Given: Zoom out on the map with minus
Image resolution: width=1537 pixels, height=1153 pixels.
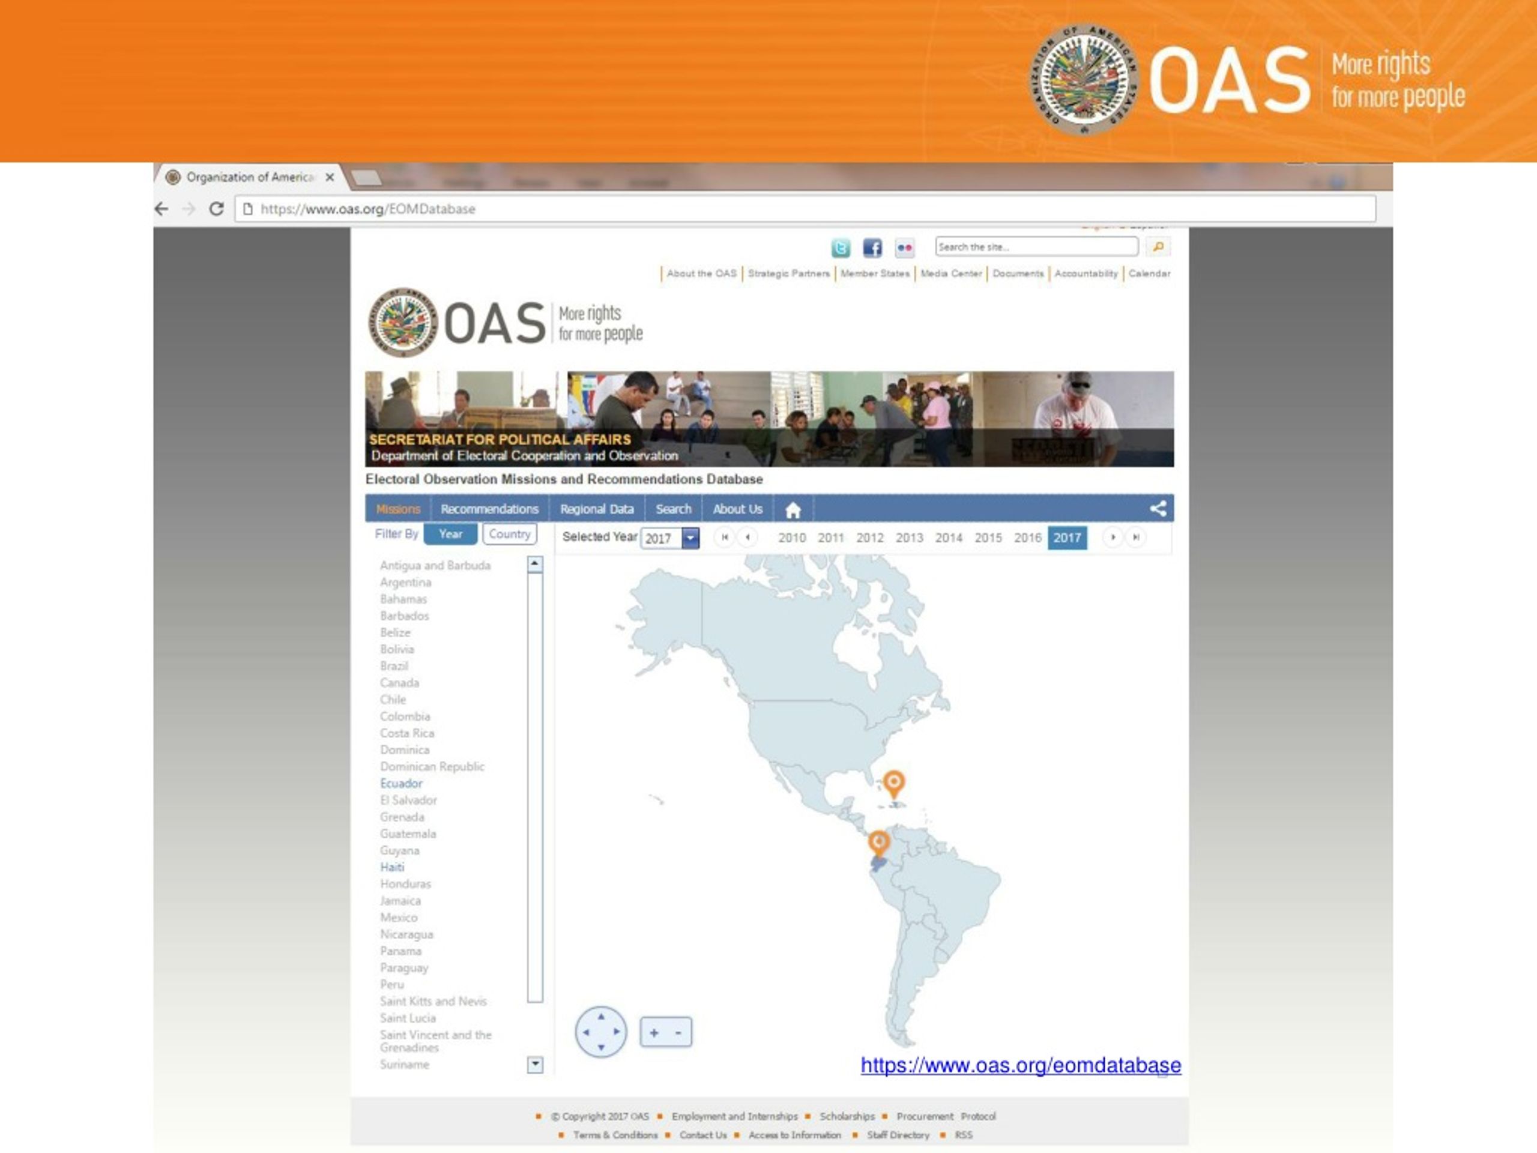Looking at the screenshot, I should tap(678, 1033).
